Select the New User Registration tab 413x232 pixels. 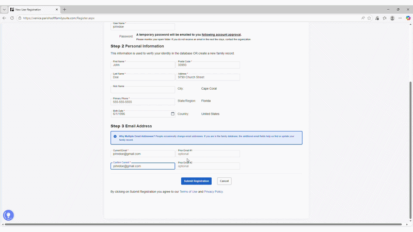(x=34, y=9)
